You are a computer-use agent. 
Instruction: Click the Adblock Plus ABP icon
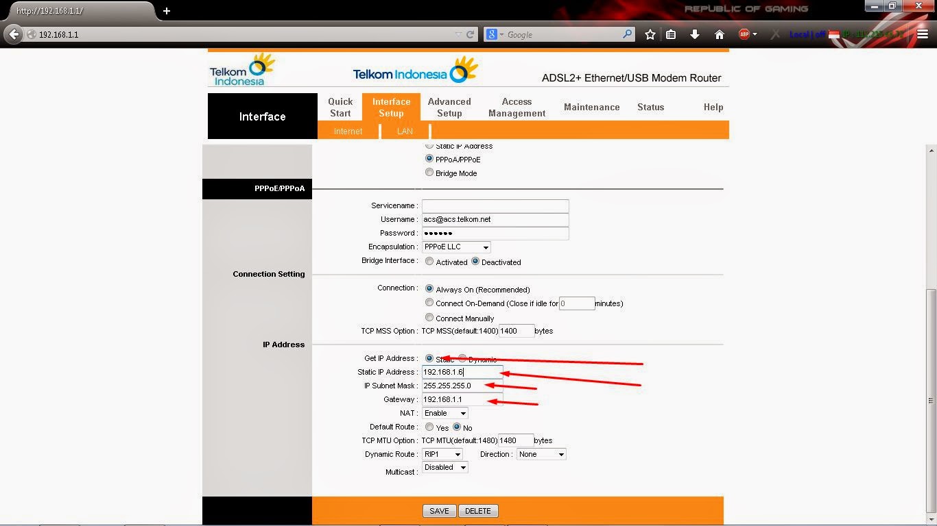click(744, 34)
